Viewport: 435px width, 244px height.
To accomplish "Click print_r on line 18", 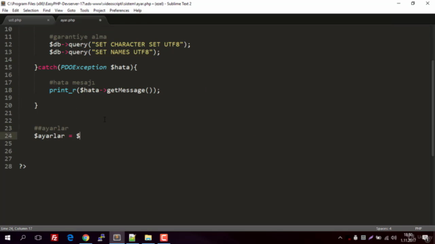I will click(x=63, y=90).
